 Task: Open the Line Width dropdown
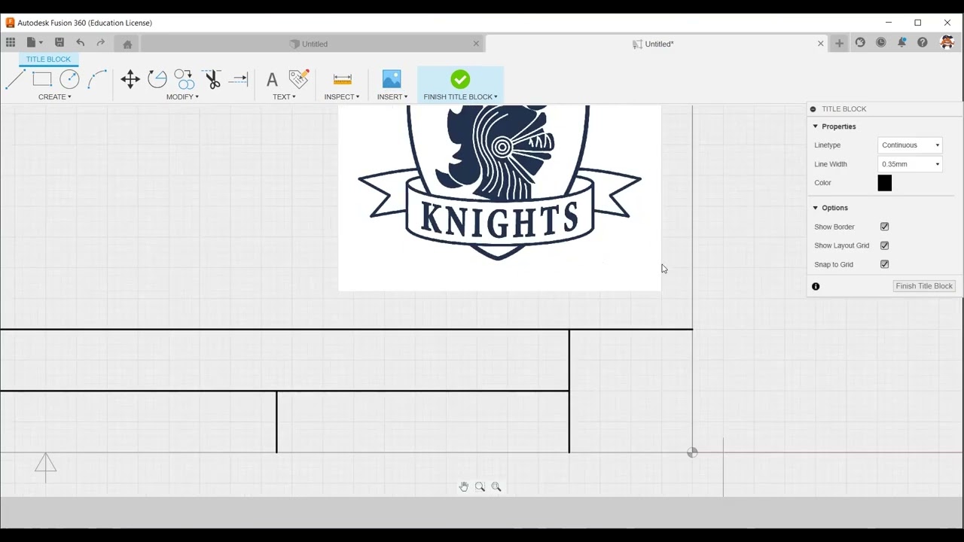911,164
